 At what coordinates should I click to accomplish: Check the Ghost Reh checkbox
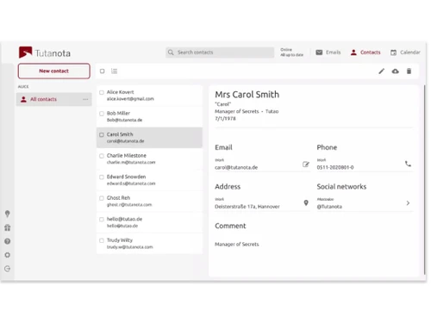pos(102,198)
